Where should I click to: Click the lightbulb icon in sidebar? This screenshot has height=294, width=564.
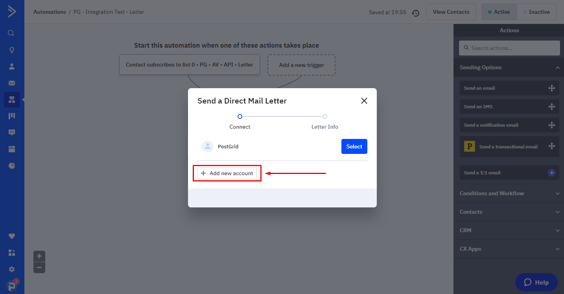[x=11, y=50]
